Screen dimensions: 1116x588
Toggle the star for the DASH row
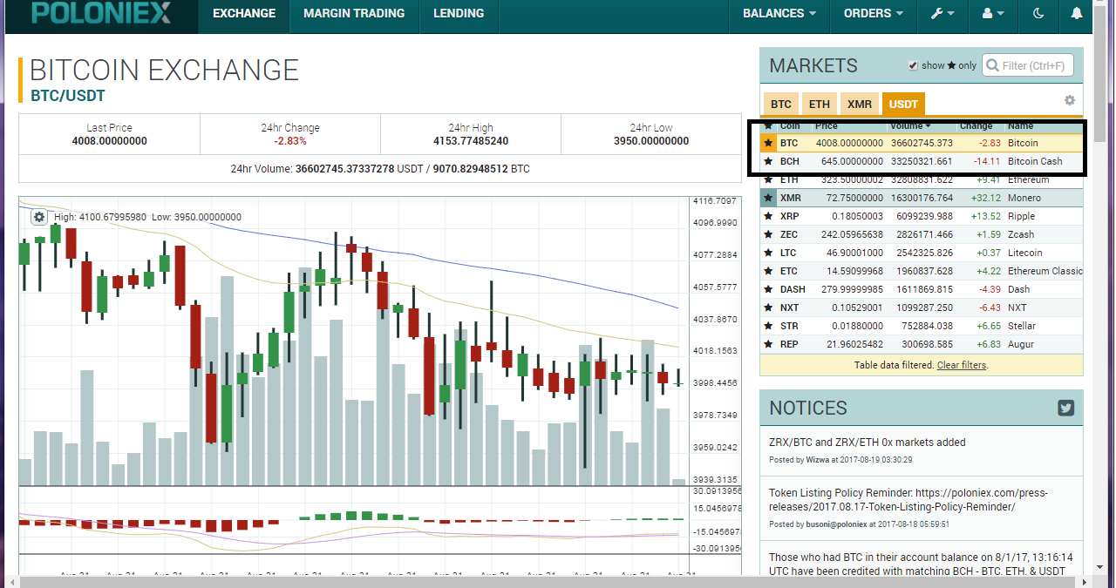[x=768, y=289]
